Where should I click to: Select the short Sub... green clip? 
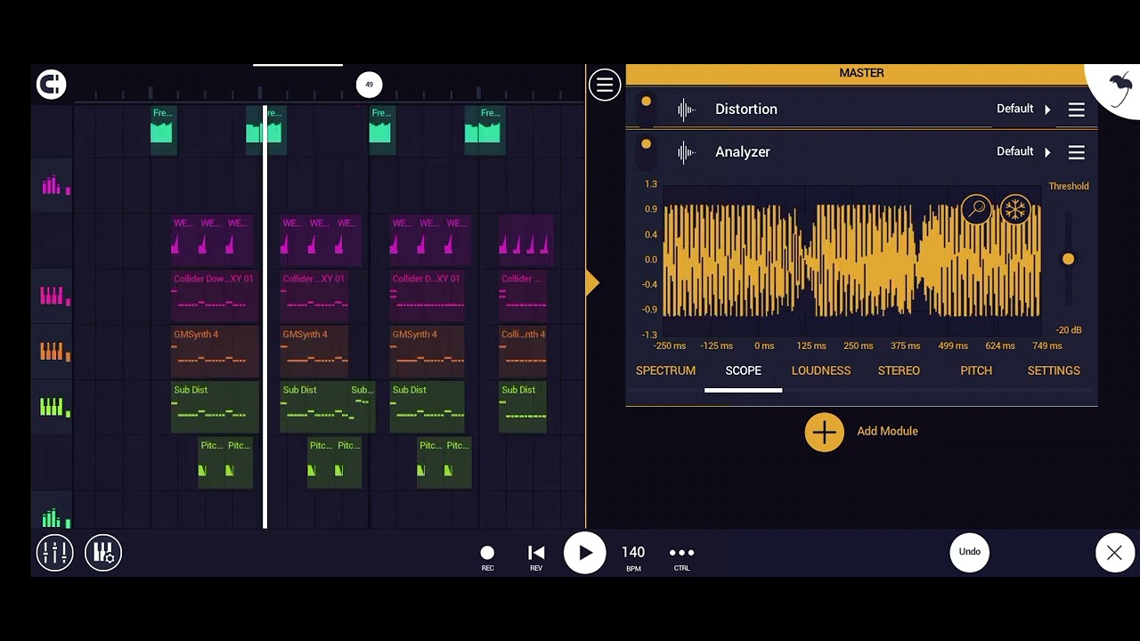pyautogui.click(x=362, y=407)
